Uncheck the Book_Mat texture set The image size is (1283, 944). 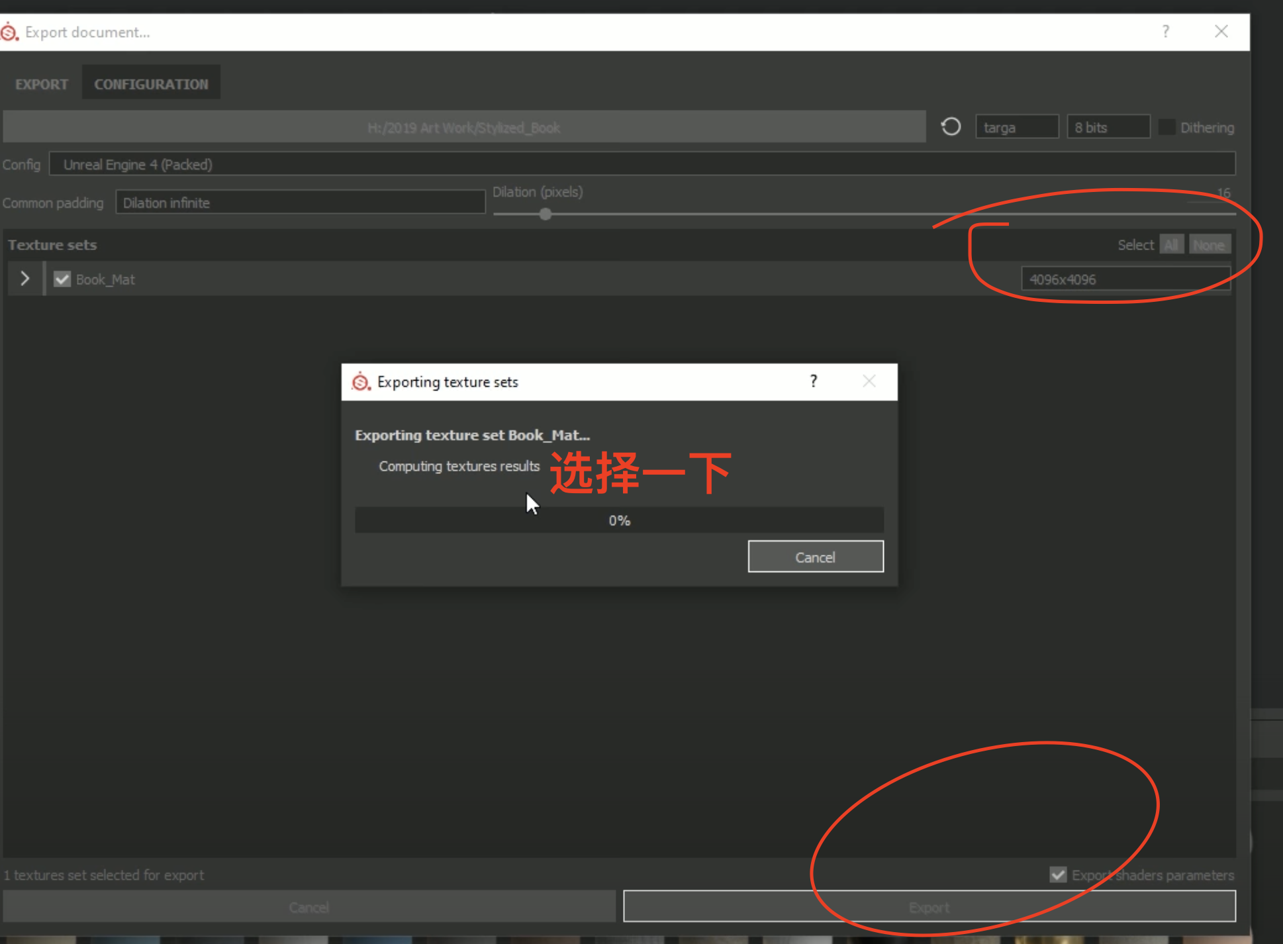62,279
